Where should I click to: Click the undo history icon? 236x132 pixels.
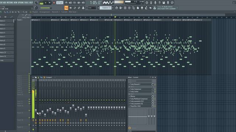click(147, 3)
